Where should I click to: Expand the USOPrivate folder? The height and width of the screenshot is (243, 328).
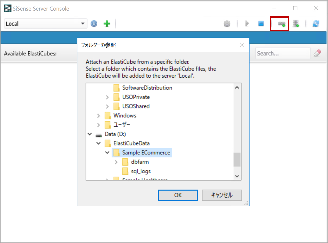[107, 97]
